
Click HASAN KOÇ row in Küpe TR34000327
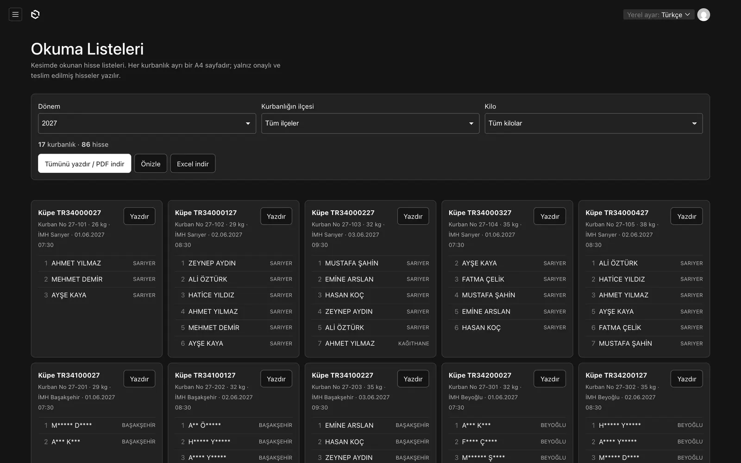tap(507, 327)
